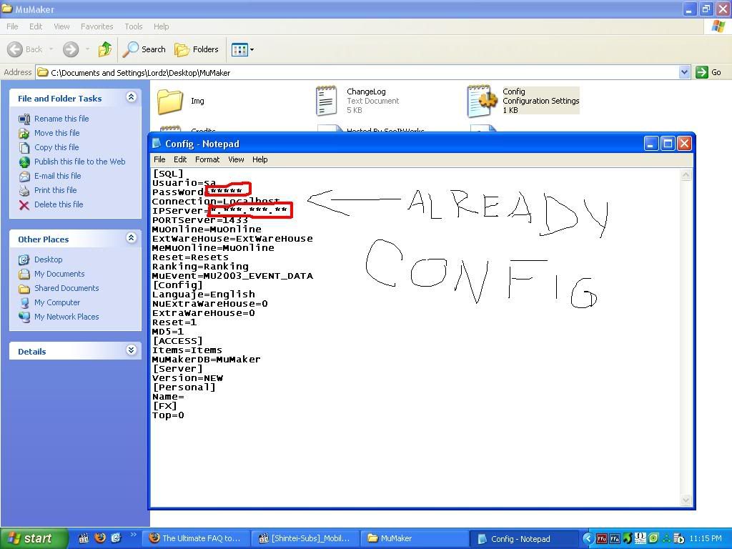Image resolution: width=732 pixels, height=549 pixels.
Task: Click the Up folder toolbar icon
Action: pyautogui.click(x=105, y=49)
